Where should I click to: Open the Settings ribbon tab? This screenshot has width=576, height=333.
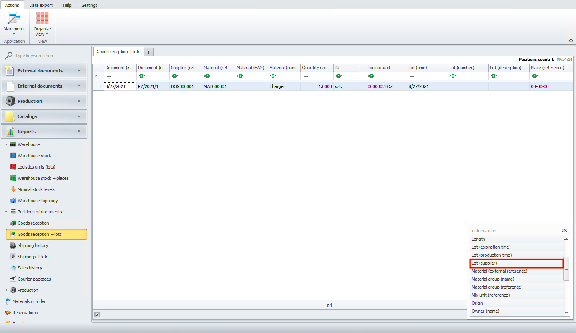(x=90, y=5)
